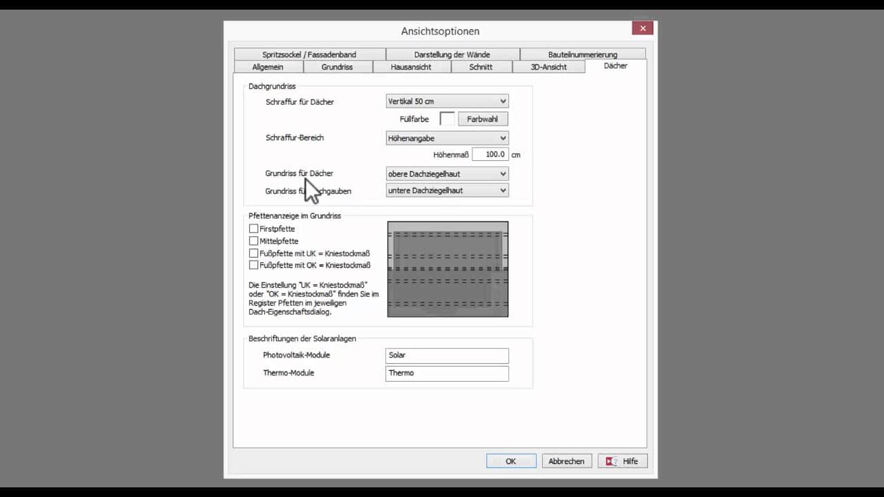884x497 pixels.
Task: Switch to the Schnitt tab
Action: 481,67
